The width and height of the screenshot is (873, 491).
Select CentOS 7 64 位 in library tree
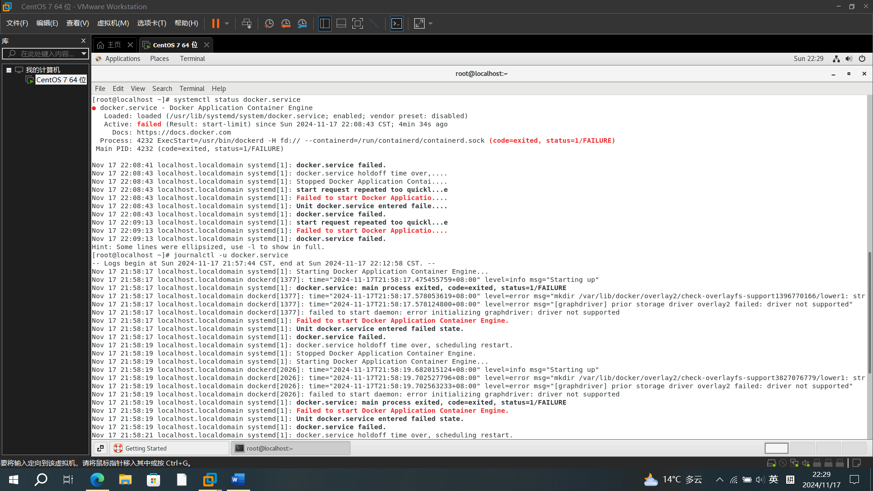(61, 80)
